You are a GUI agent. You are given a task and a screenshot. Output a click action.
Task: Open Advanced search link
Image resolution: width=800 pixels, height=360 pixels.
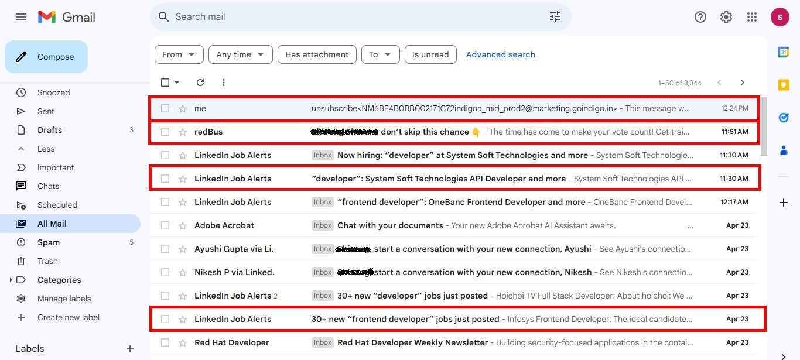pyautogui.click(x=501, y=54)
